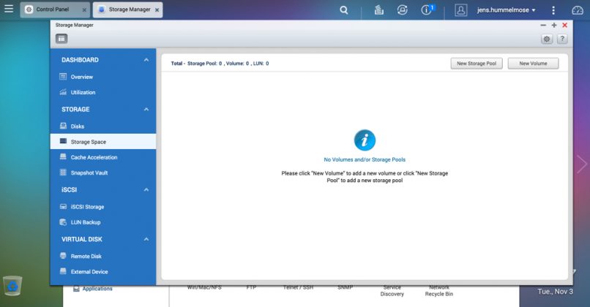Switch to the Storage Manager tab
This screenshot has width=590, height=307.
tap(127, 10)
